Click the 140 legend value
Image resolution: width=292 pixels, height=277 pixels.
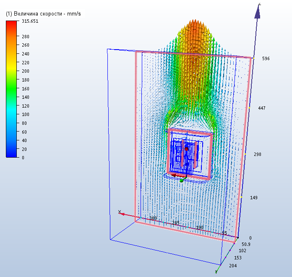26,97
